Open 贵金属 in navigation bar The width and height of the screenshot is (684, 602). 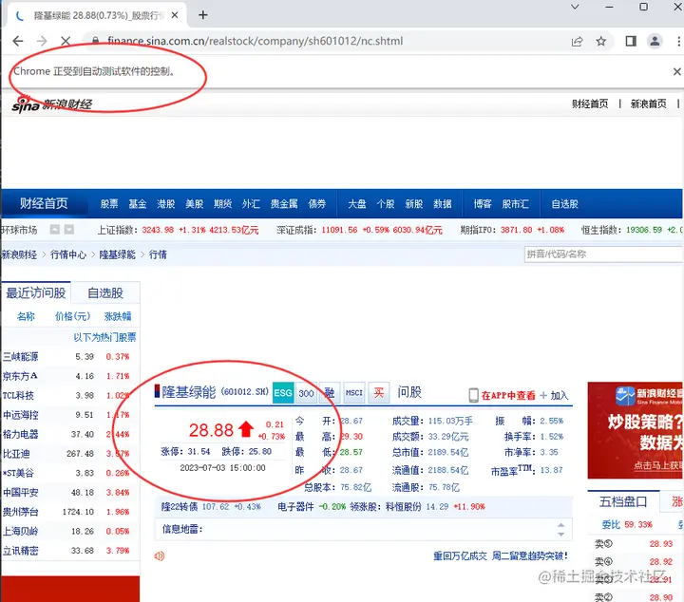tap(284, 203)
